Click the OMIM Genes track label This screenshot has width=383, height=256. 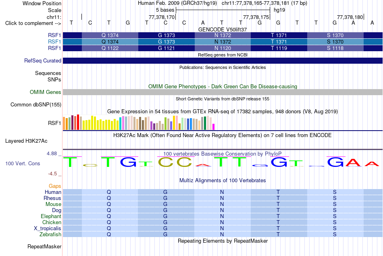[46, 92]
